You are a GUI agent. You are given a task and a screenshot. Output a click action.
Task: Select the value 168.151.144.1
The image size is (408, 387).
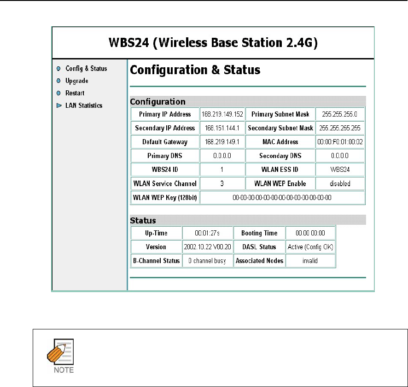click(222, 128)
